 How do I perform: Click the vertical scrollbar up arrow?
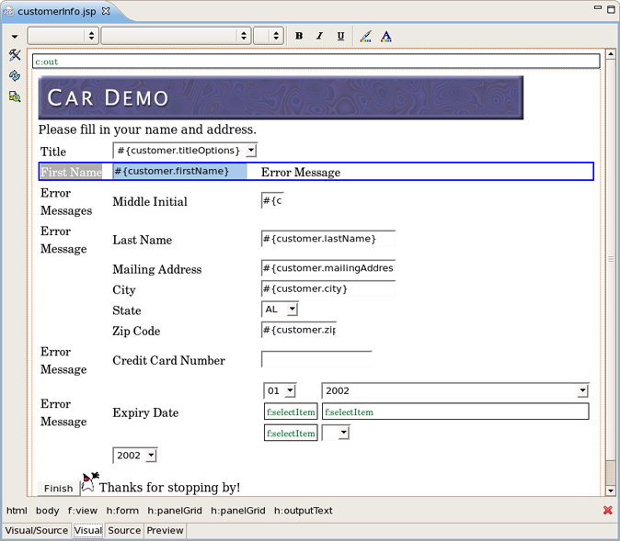point(611,53)
